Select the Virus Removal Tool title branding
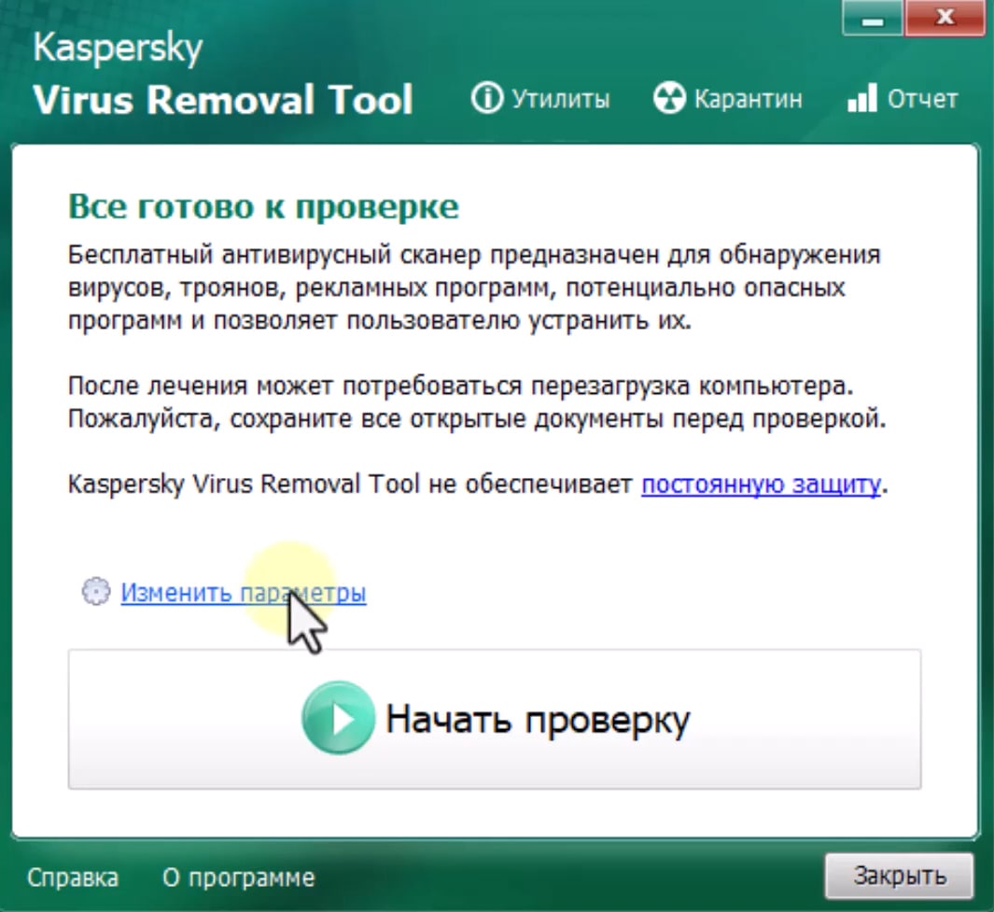994x912 pixels. 224,100
